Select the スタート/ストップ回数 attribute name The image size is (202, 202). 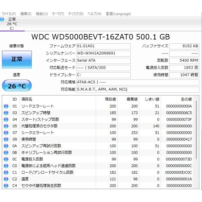click(40, 120)
